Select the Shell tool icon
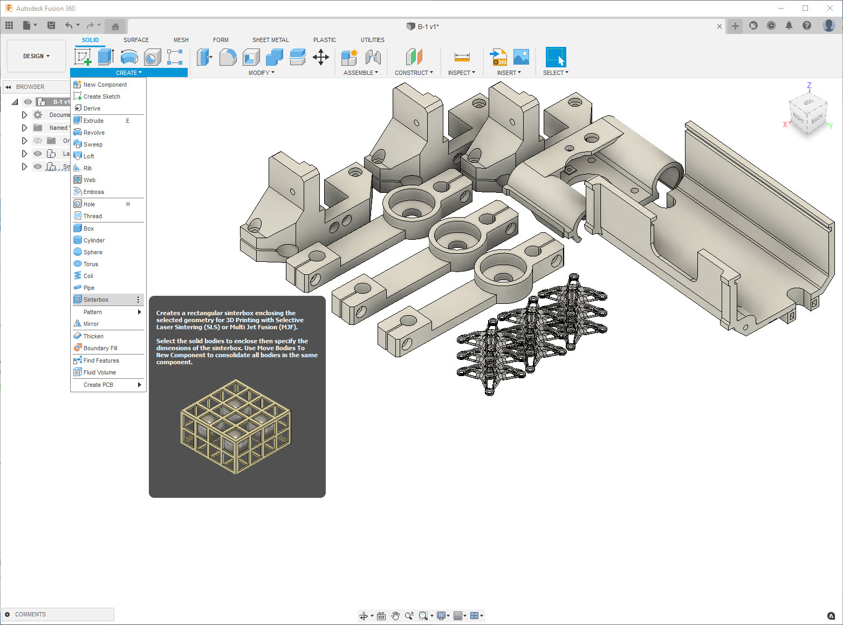Viewport: 843px width, 625px height. click(251, 57)
